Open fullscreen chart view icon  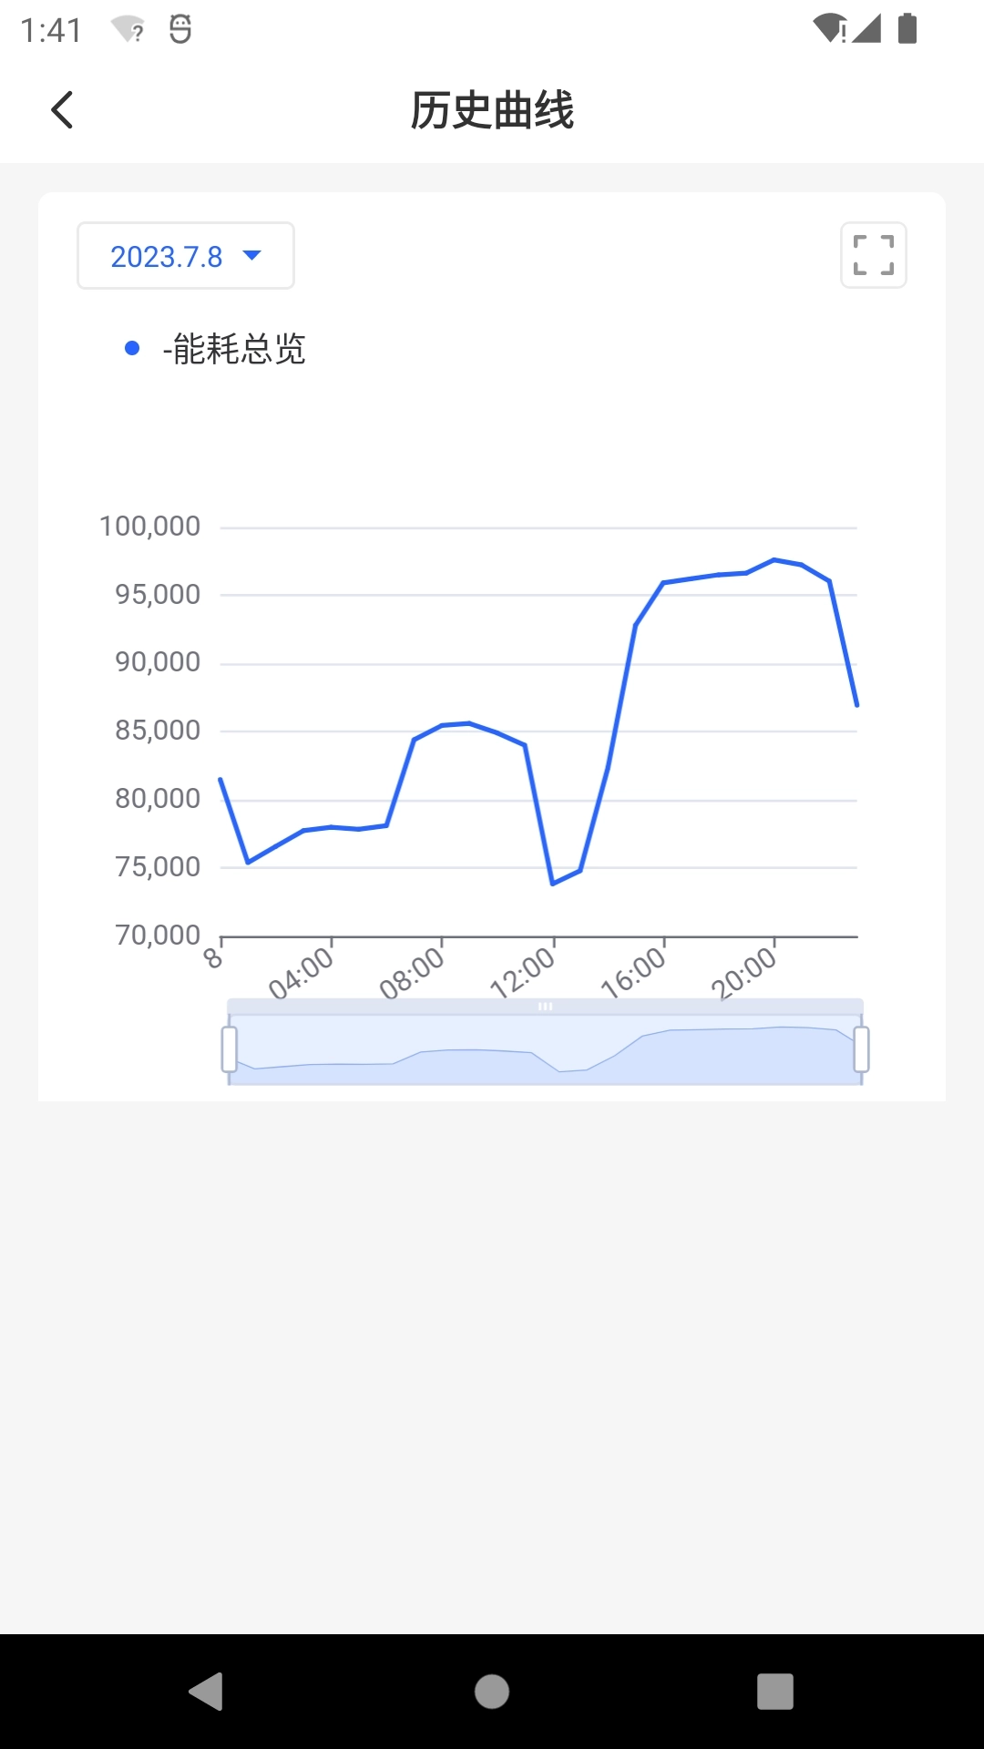pyautogui.click(x=873, y=255)
